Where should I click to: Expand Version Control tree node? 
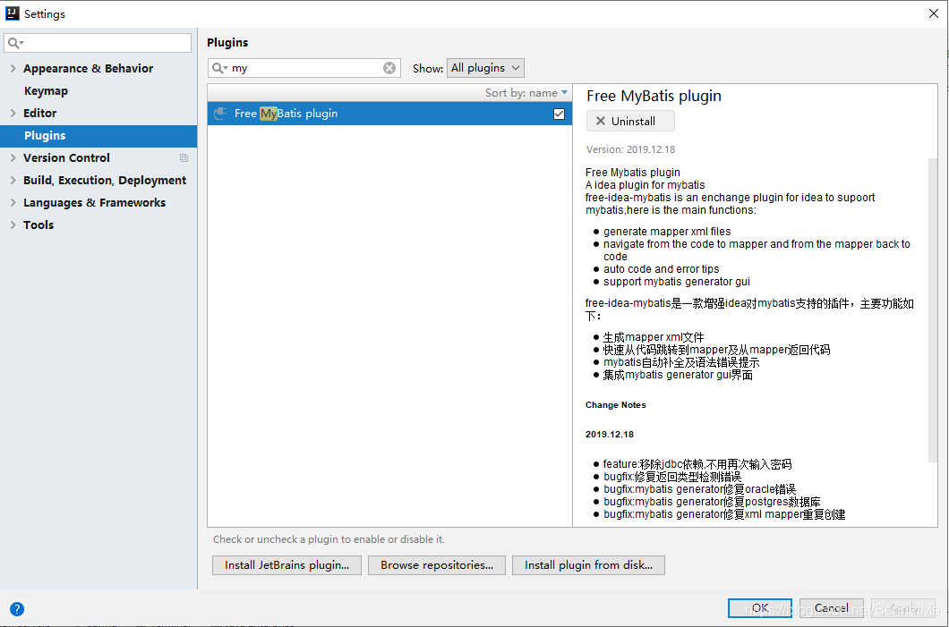(x=13, y=157)
